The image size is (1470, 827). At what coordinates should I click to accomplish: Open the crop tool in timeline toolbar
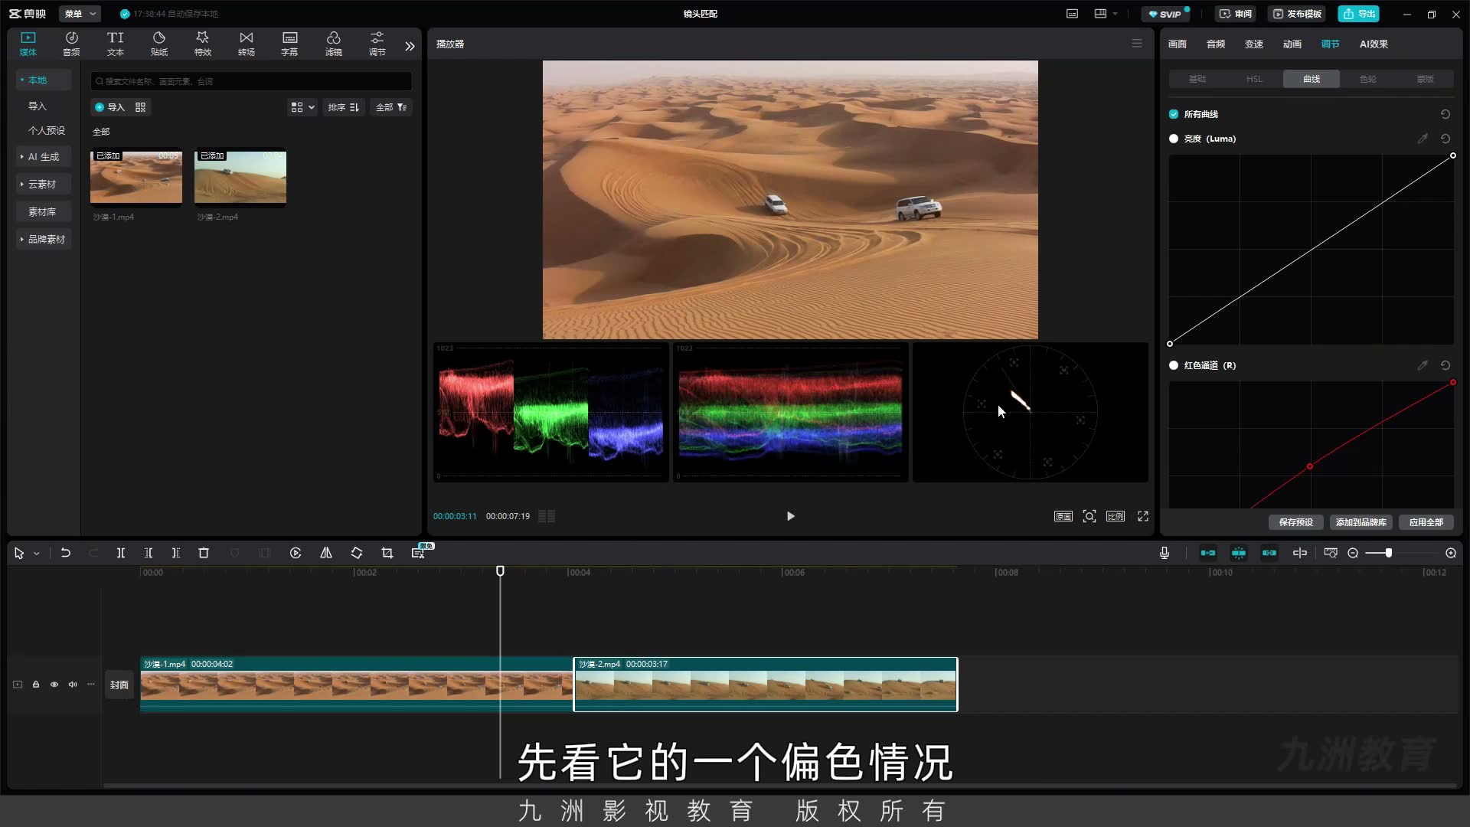(x=387, y=553)
